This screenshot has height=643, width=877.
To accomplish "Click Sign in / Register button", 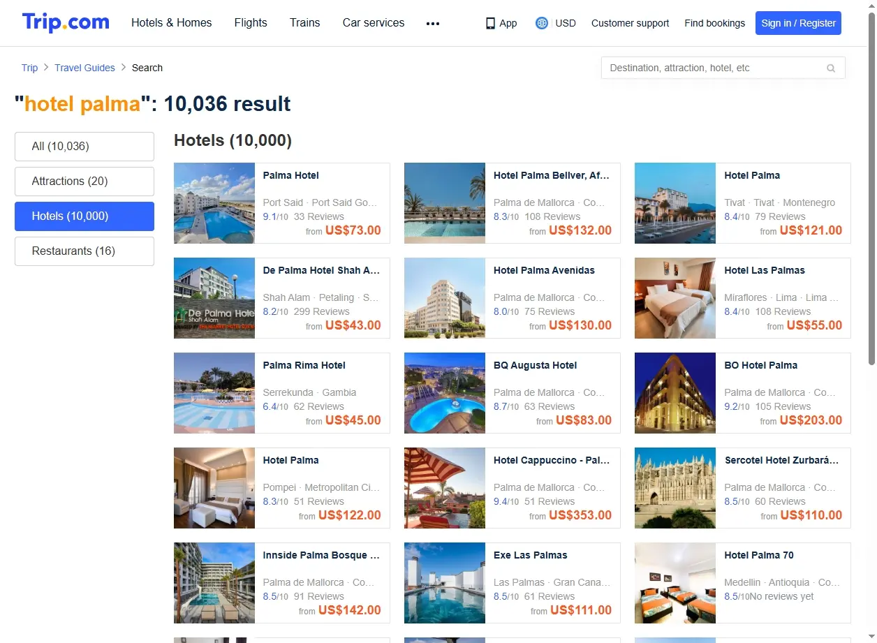I will click(798, 23).
